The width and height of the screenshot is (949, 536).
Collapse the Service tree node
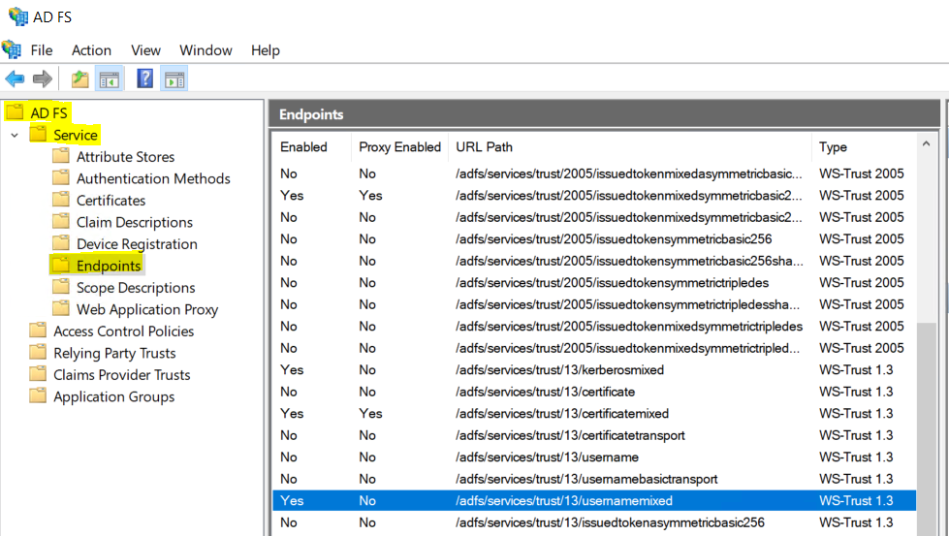15,135
